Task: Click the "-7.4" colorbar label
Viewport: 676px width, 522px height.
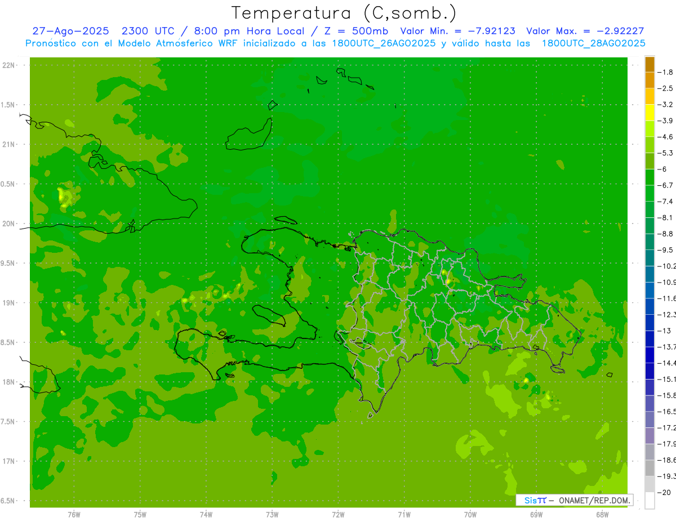Action: 665,202
